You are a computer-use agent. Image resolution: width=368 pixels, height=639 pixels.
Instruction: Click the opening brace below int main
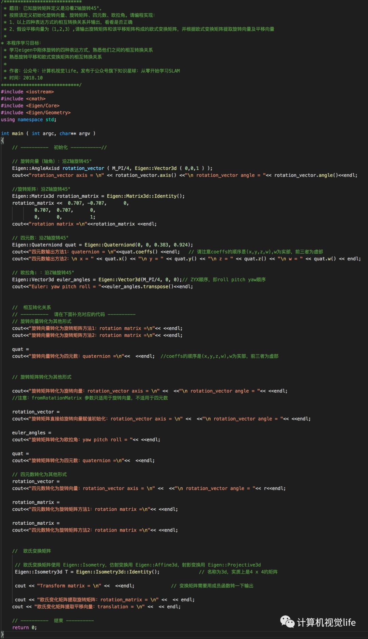pyautogui.click(x=2, y=140)
